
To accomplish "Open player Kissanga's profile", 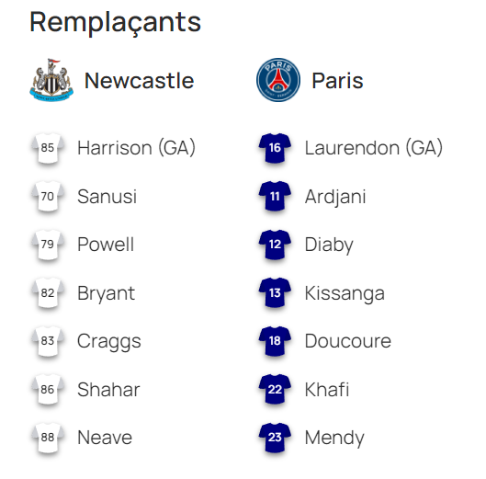I will (x=345, y=293).
